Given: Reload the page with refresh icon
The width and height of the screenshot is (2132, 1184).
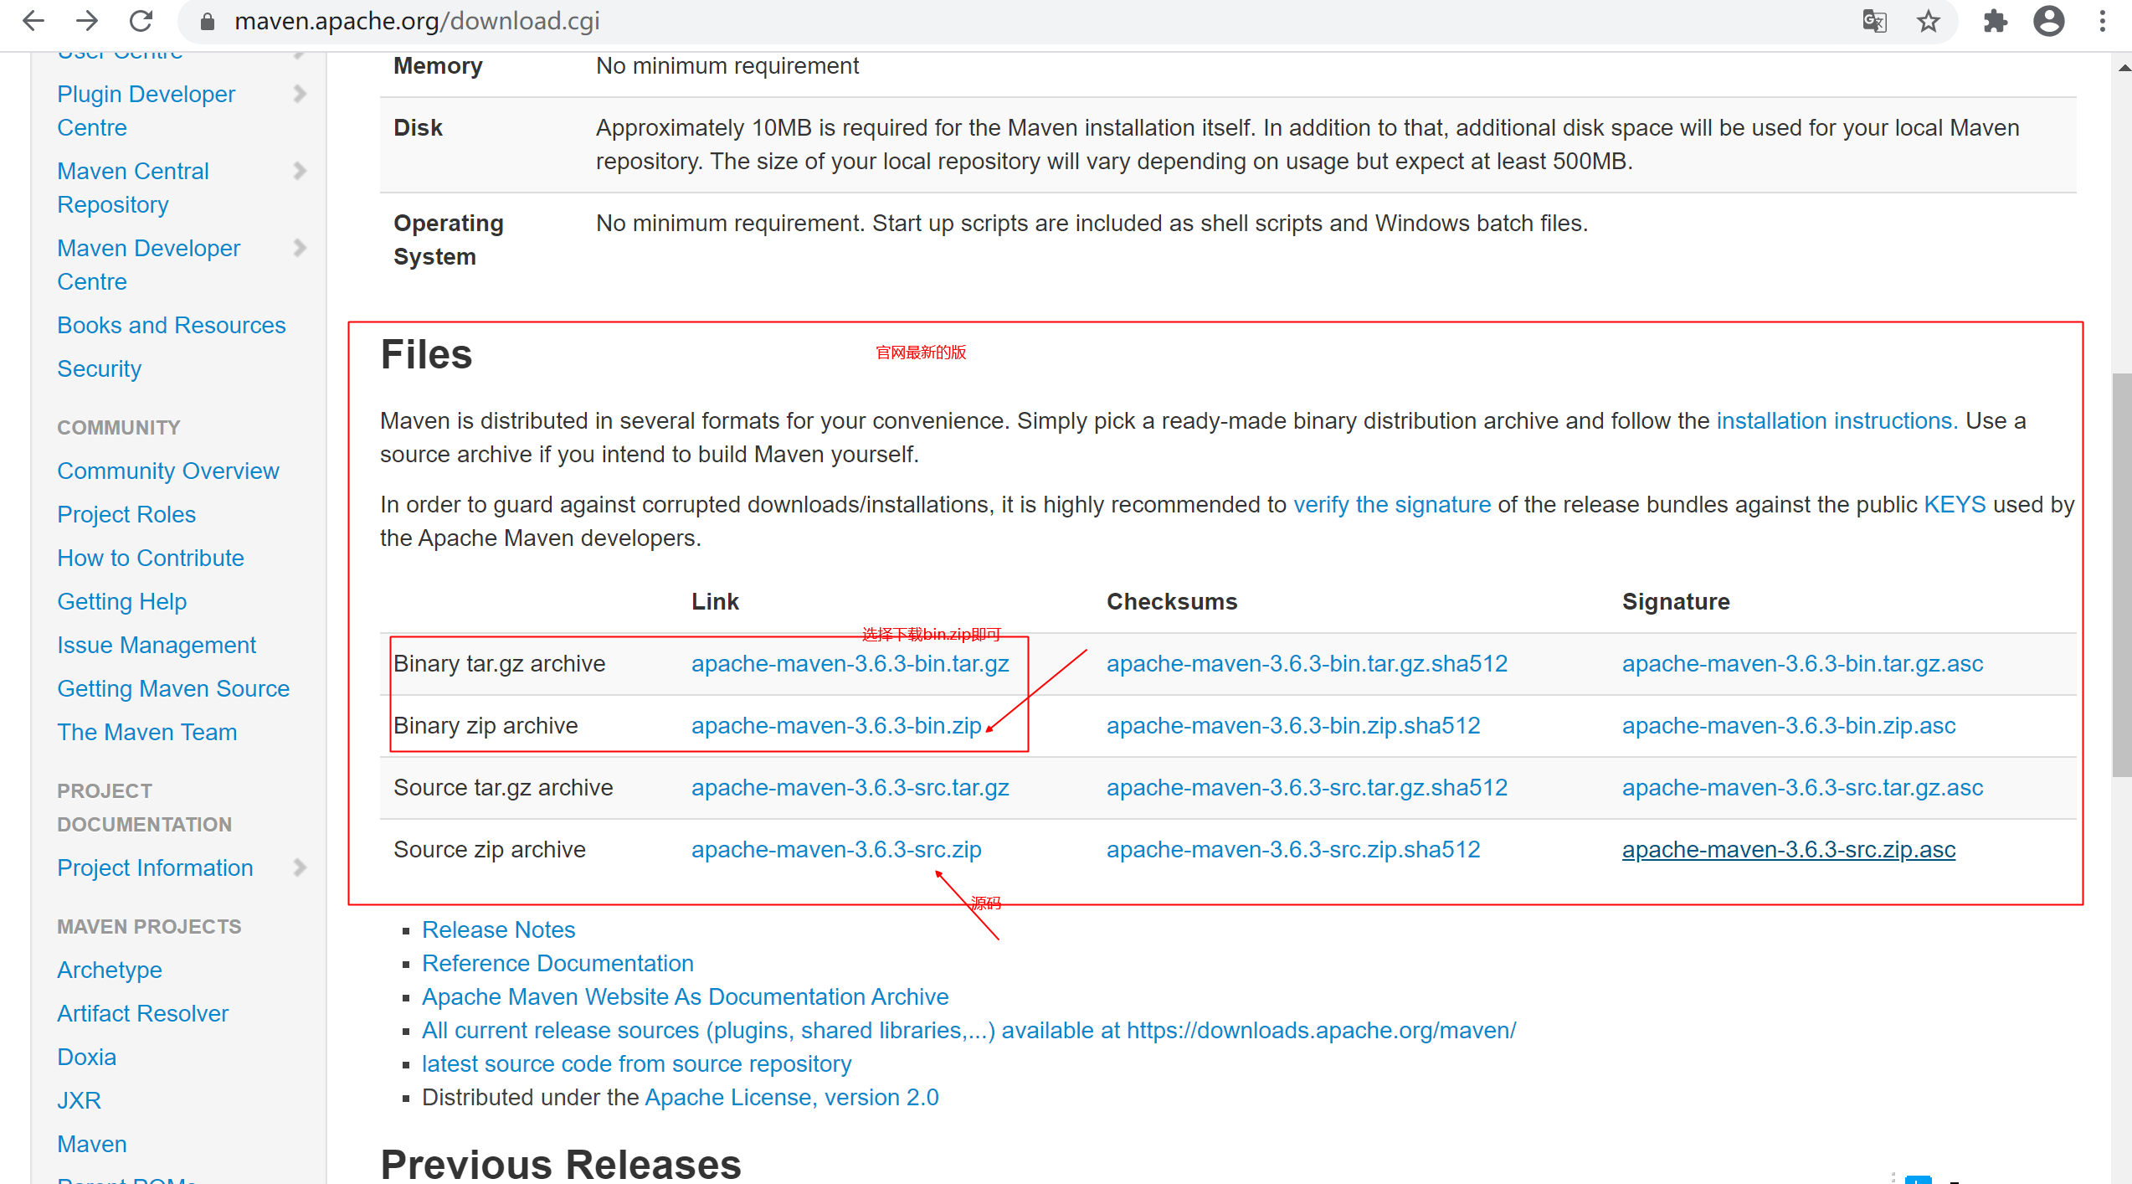Looking at the screenshot, I should coord(141,21).
